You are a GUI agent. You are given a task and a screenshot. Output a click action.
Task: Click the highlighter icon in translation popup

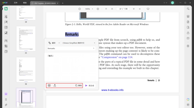tap(55, 86)
